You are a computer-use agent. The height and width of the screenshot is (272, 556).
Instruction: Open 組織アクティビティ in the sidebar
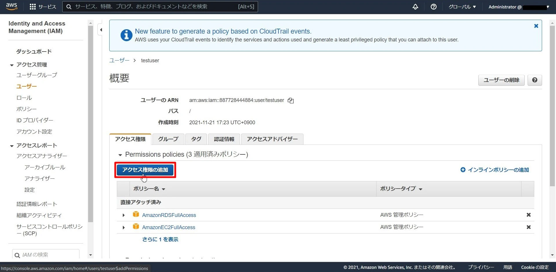(39, 215)
